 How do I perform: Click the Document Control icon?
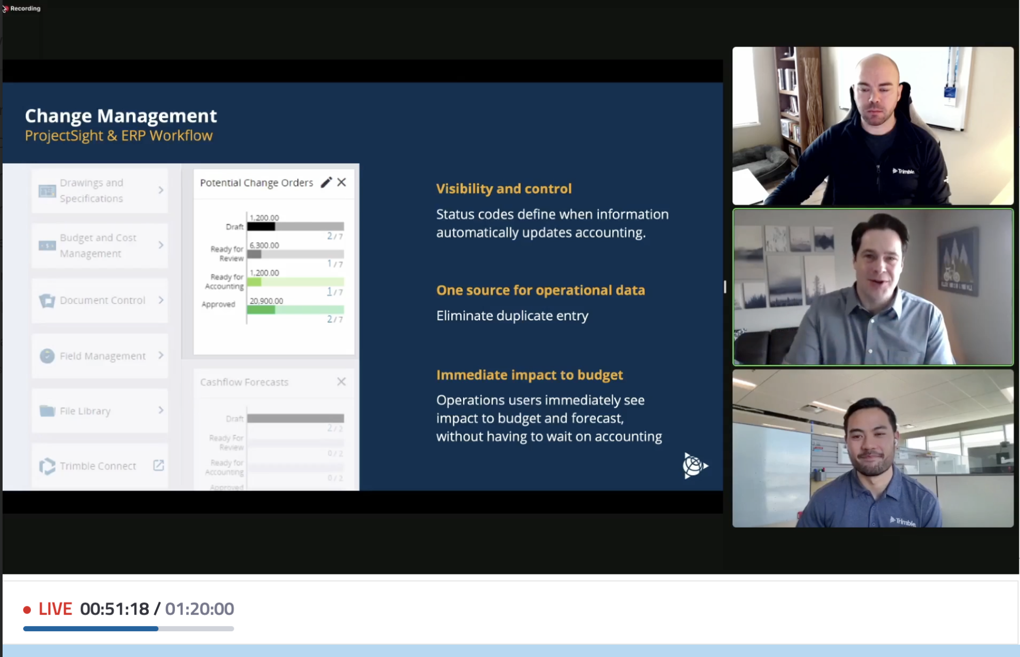(47, 301)
